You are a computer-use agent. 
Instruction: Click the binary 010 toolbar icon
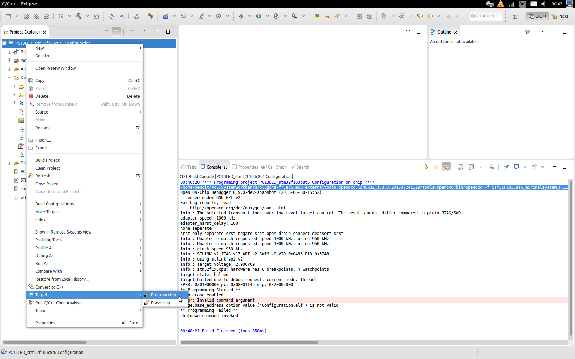(97, 16)
